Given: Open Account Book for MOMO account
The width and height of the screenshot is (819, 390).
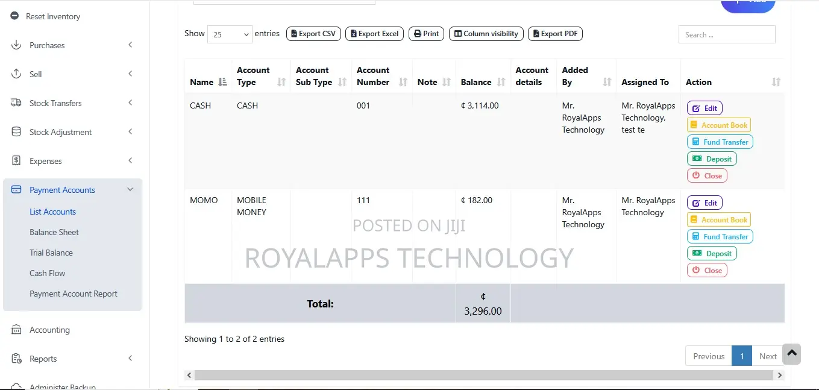Looking at the screenshot, I should tap(719, 220).
